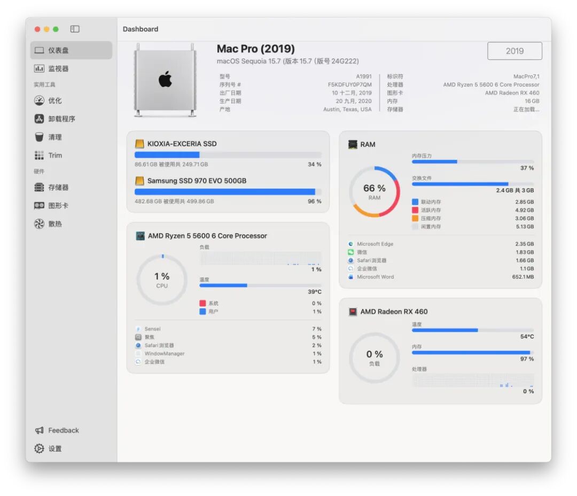This screenshot has height=496, width=577.
Task: Click the 图形卡 graphics card icon
Action: pos(39,205)
